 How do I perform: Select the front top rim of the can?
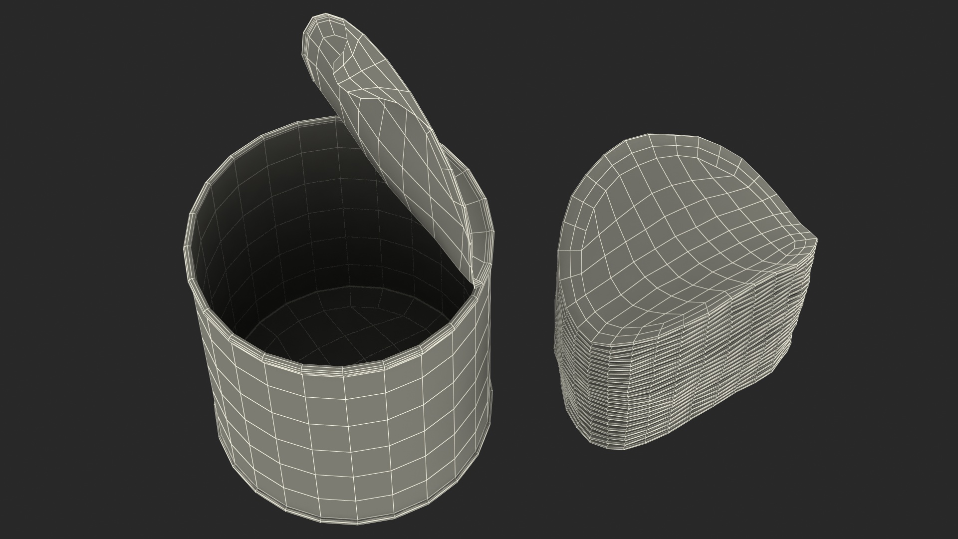pos(324,371)
